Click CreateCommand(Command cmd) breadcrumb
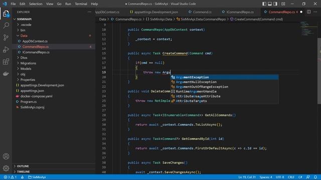321x180 pixels. [x=256, y=19]
